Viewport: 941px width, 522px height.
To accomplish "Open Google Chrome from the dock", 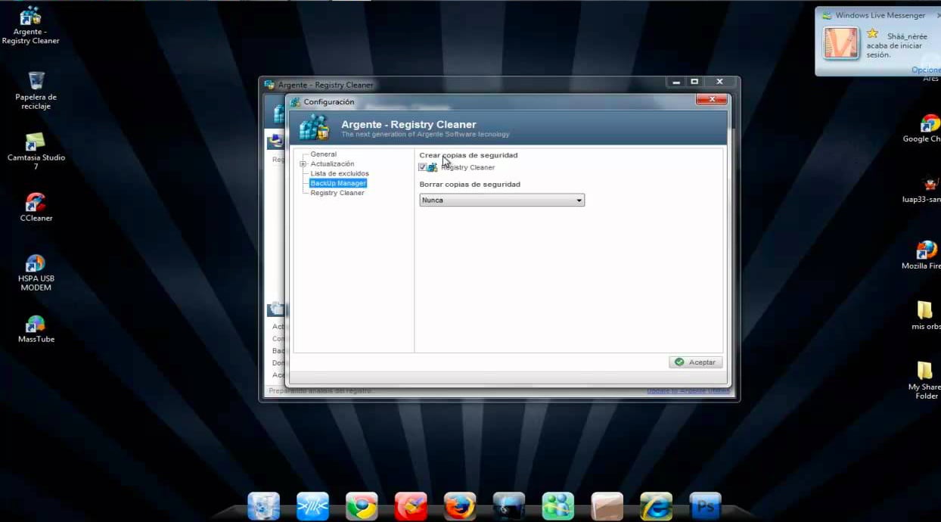I will click(362, 506).
